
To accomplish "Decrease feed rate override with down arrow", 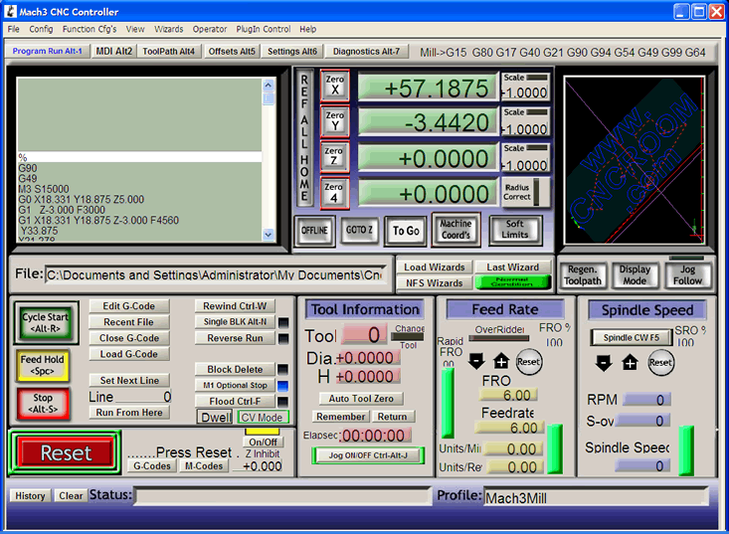I will (476, 361).
